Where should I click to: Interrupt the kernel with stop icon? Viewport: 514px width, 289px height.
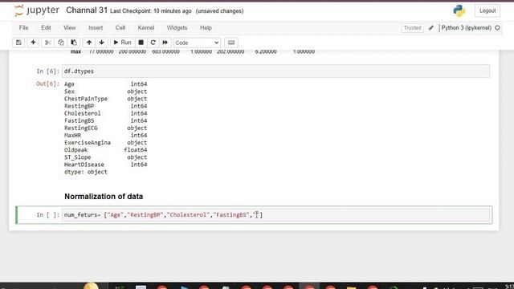click(x=141, y=43)
